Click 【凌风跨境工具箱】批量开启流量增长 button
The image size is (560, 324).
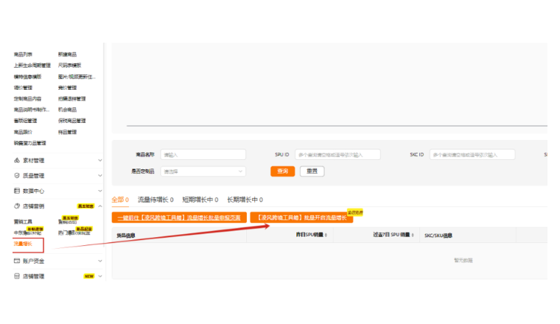coord(301,217)
